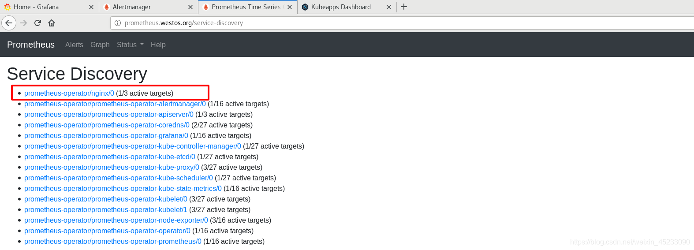Open a new tab with the plus icon
Screen dimensions: 694x250
[404, 7]
